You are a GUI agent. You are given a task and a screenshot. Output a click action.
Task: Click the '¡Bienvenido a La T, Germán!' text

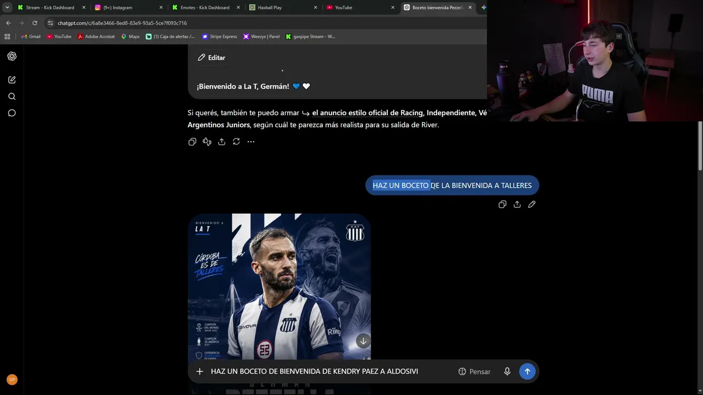(243, 86)
